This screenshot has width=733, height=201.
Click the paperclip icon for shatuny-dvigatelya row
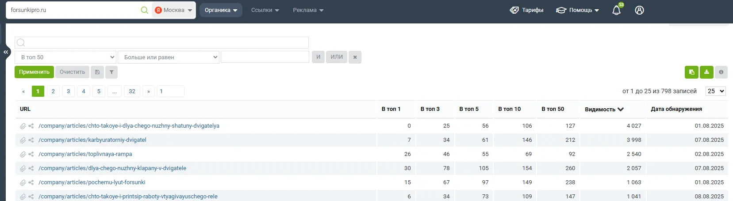(23, 126)
